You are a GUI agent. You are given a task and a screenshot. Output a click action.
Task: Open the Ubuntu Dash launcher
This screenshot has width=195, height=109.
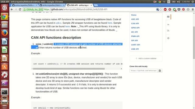(x=5, y=8)
